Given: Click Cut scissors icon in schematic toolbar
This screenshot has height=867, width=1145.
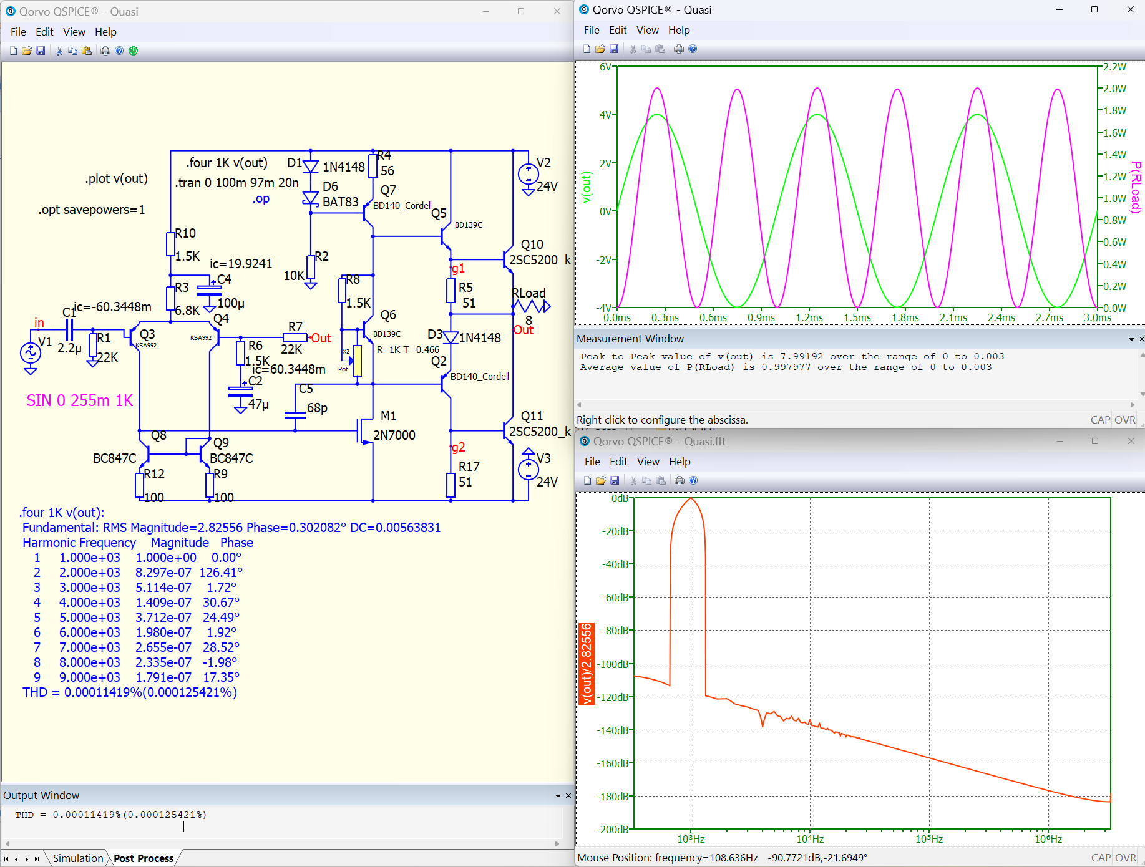Looking at the screenshot, I should tap(59, 51).
